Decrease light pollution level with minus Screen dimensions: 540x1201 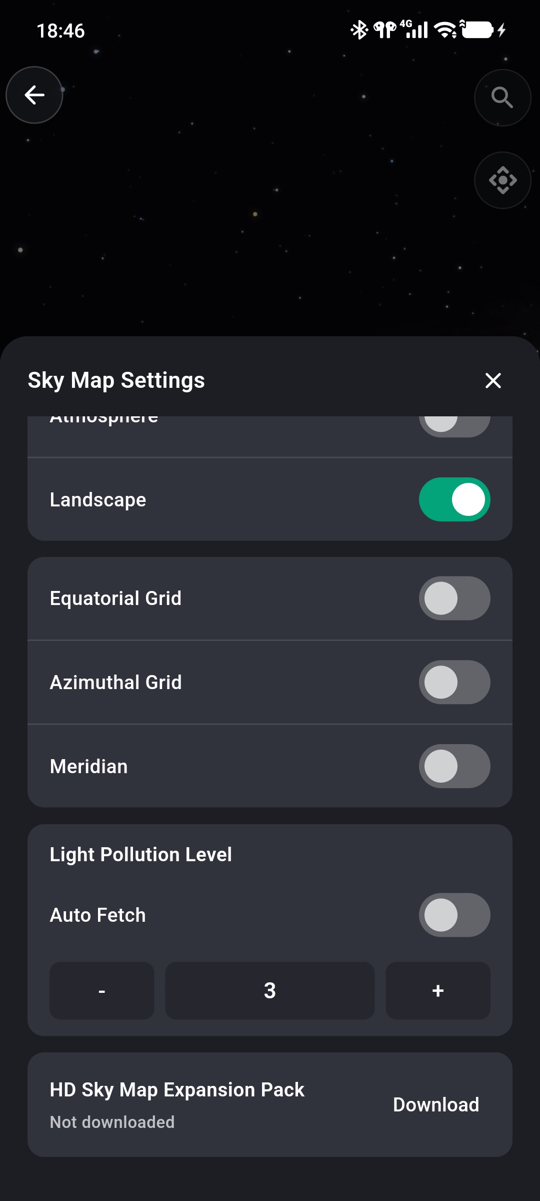[102, 991]
